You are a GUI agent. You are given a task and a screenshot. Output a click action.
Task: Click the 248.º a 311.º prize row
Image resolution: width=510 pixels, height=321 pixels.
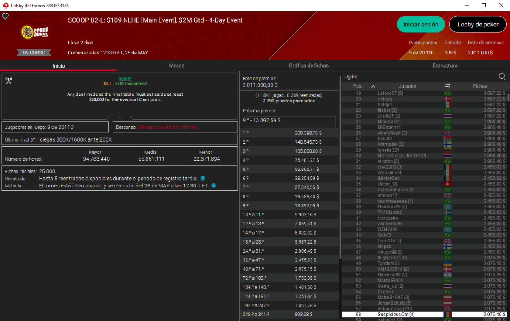click(289, 315)
